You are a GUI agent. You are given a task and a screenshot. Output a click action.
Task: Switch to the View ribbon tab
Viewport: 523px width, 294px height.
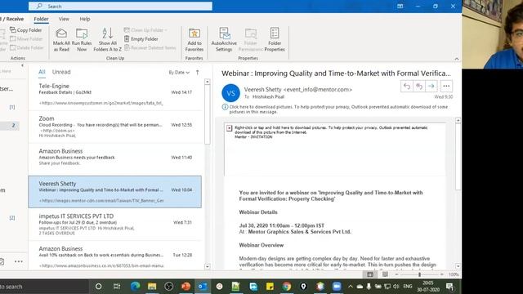pyautogui.click(x=64, y=19)
